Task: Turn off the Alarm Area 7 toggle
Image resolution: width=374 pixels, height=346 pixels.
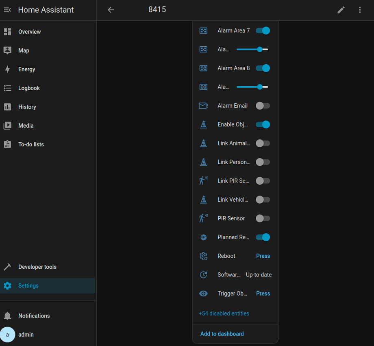Action: click(263, 30)
